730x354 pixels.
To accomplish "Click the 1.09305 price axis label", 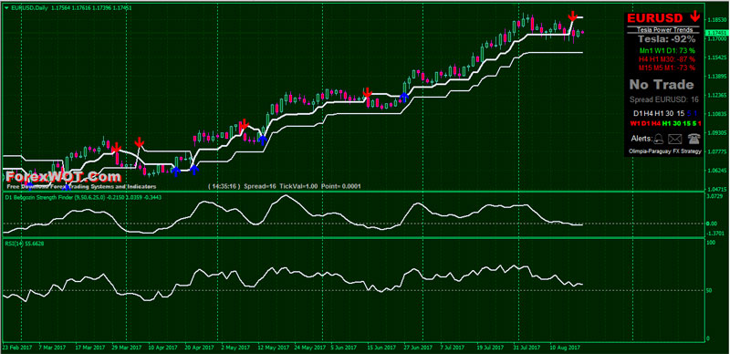I will click(716, 133).
